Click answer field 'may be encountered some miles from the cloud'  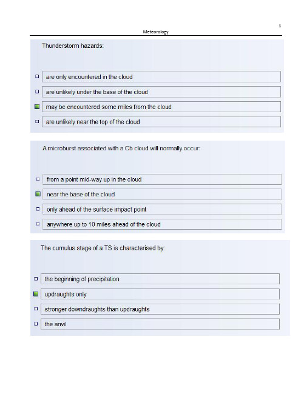coord(161,107)
